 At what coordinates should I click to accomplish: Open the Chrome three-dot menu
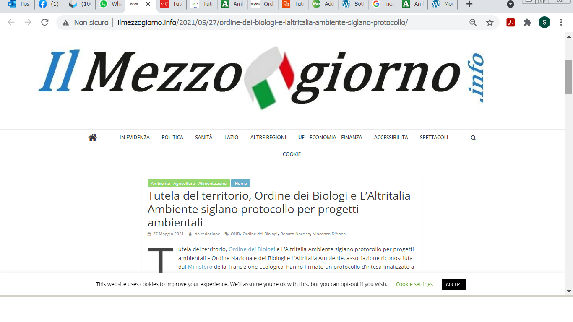click(x=561, y=23)
